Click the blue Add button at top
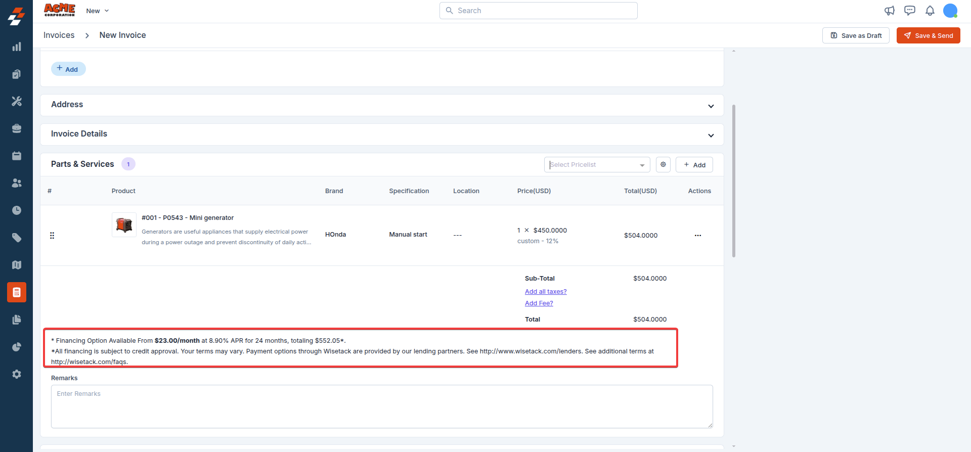The image size is (971, 452). (68, 69)
